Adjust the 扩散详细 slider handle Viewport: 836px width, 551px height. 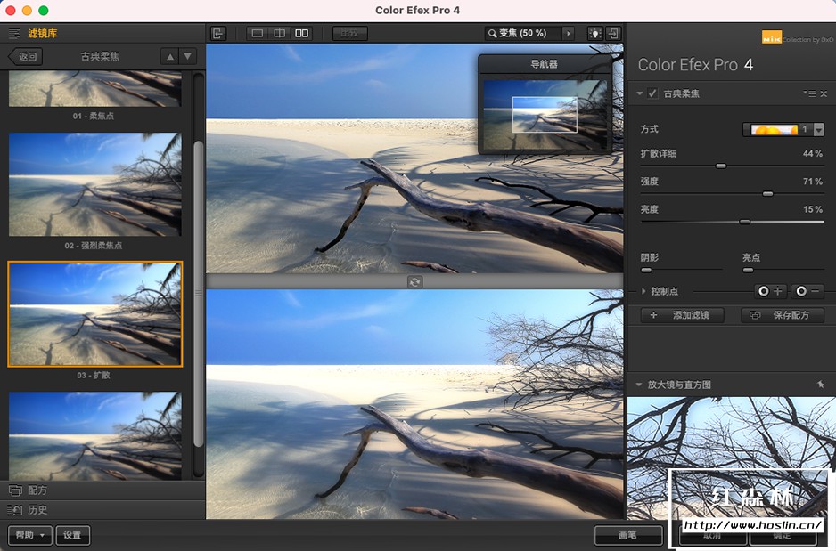pos(721,166)
